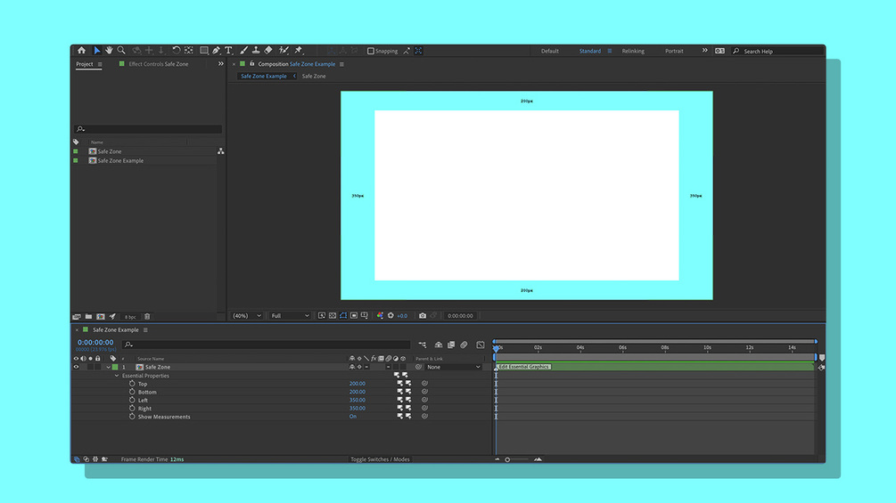This screenshot has height=503, width=896.
Task: Open the 40% magnification dropdown
Action: (247, 315)
